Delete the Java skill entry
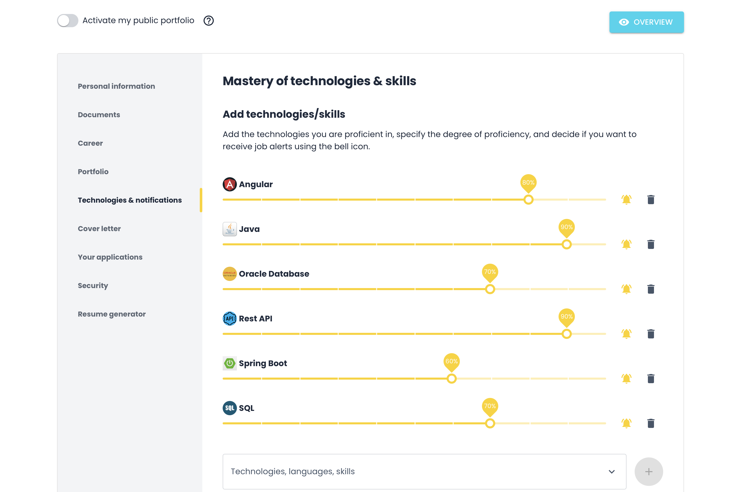The width and height of the screenshot is (740, 492). 650,244
